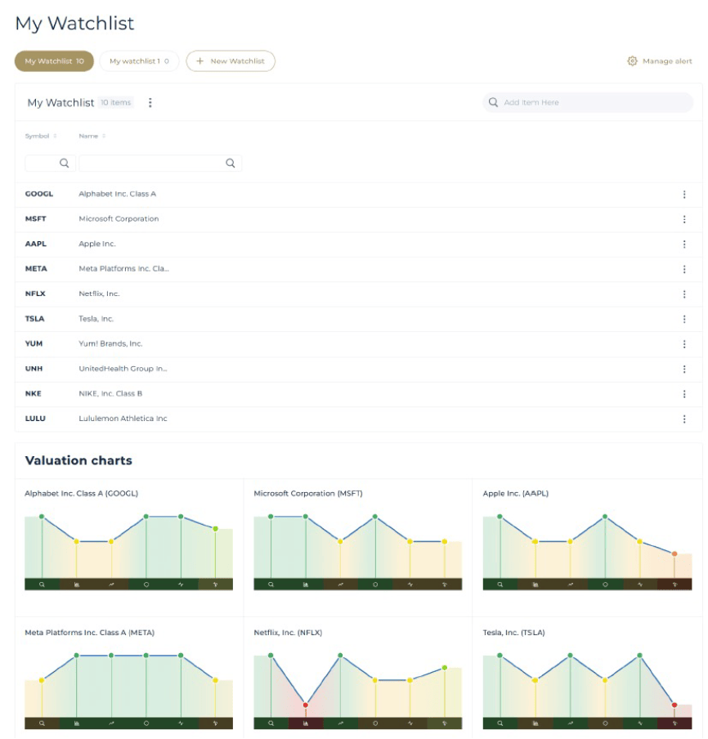Screen dimensions: 708x739
Task: Click the bar chart icon under the NFLX chart
Action: click(306, 723)
